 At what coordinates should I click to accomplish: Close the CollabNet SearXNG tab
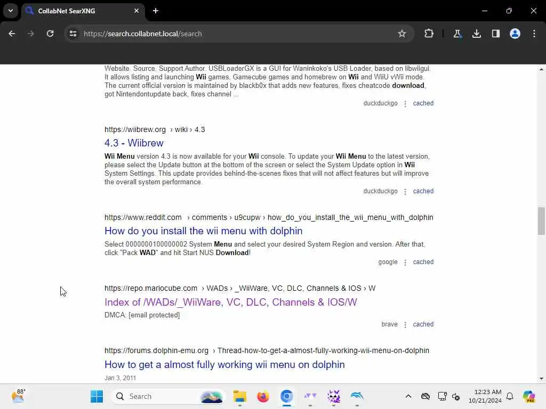pyautogui.click(x=136, y=11)
